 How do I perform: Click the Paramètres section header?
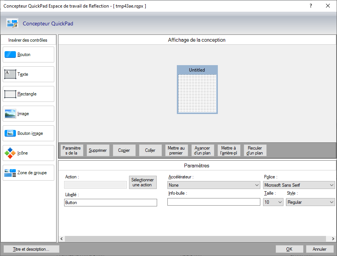coord(197,165)
